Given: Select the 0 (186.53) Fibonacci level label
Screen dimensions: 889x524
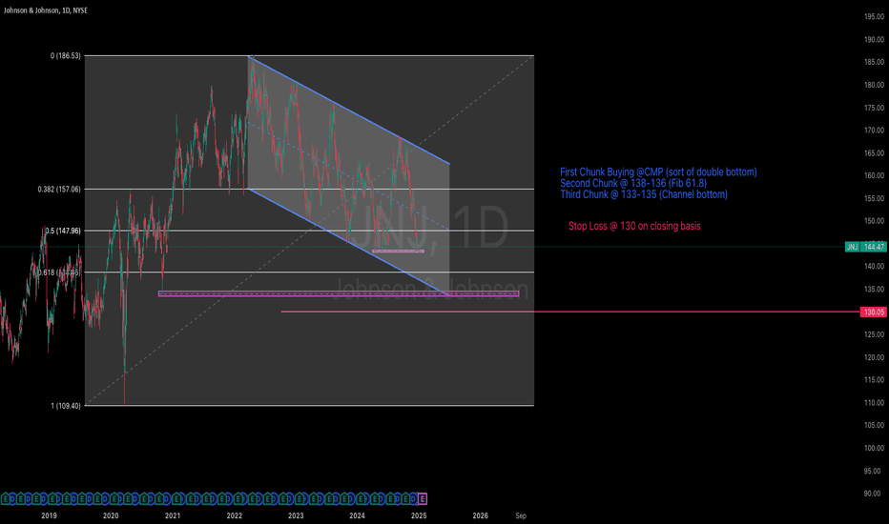Looking at the screenshot, I should tap(66, 55).
